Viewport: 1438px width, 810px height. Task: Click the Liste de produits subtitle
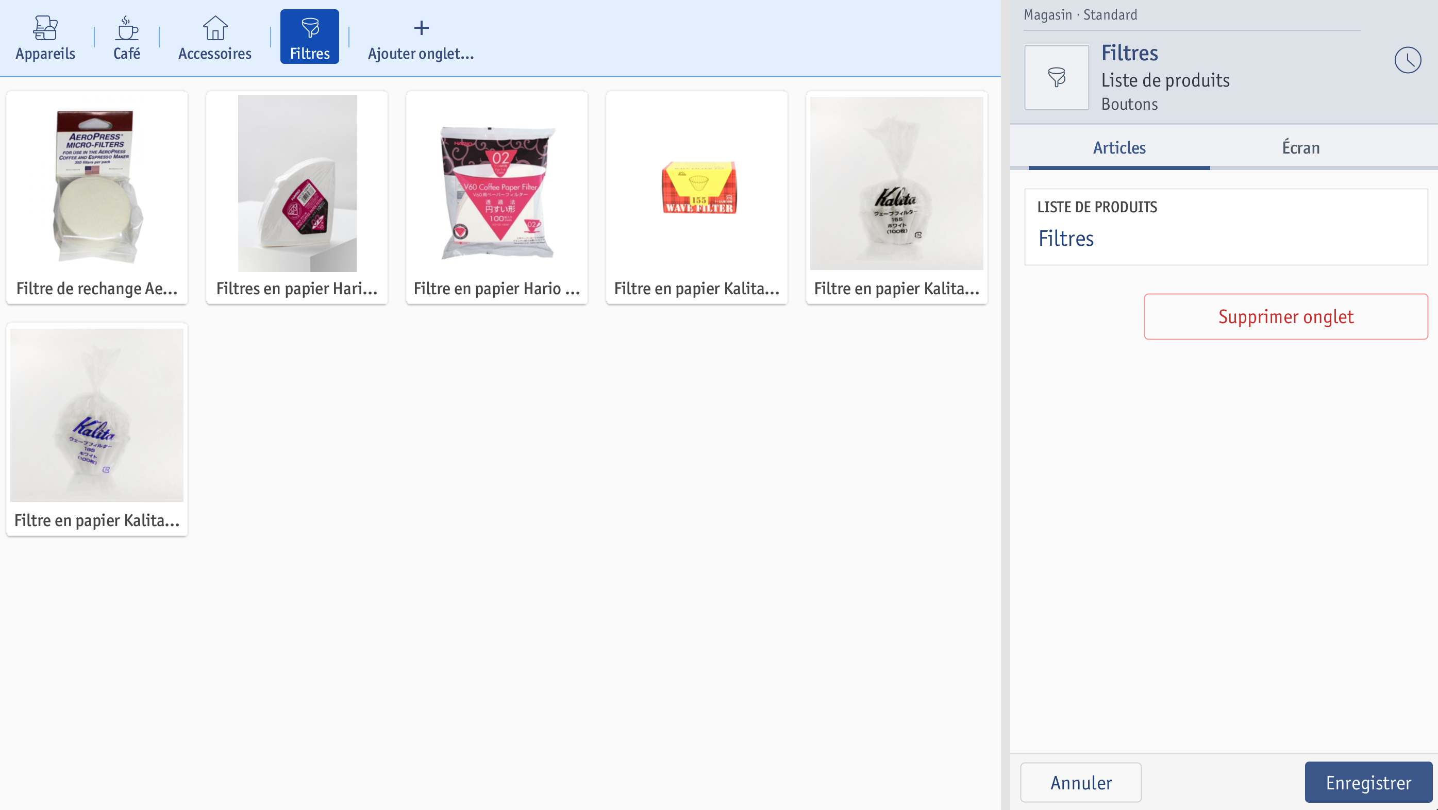(1165, 80)
